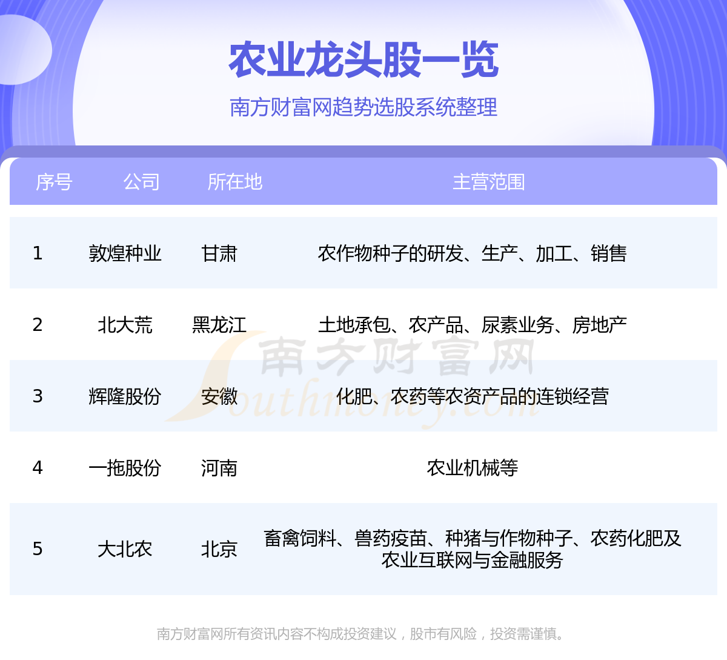
Task: Click location 黑龙江
Action: (219, 325)
